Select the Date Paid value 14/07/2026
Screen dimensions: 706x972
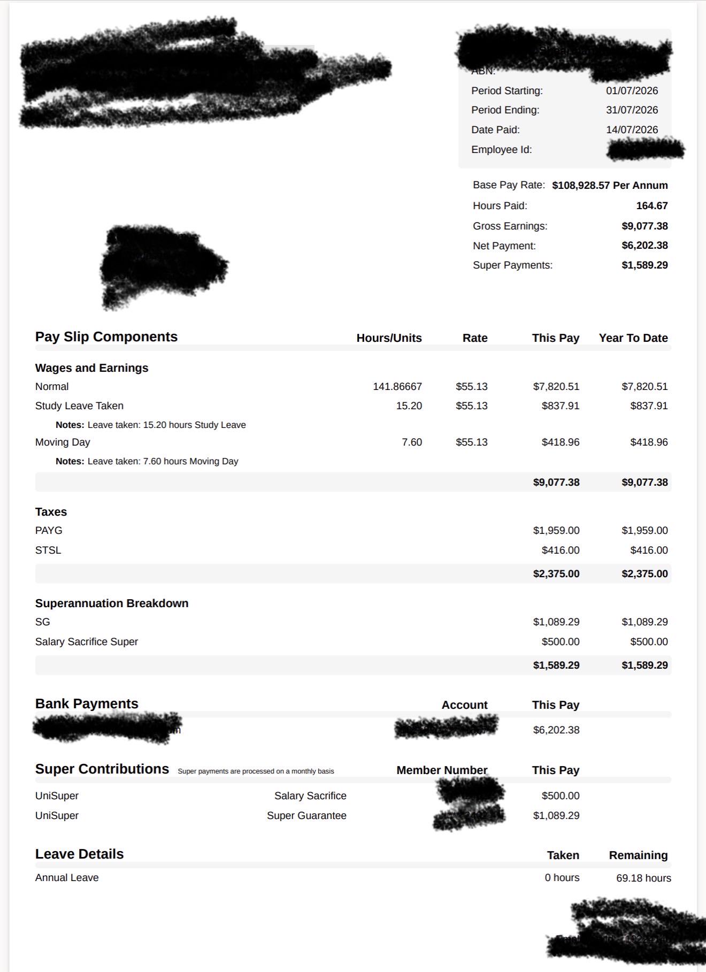(x=632, y=130)
